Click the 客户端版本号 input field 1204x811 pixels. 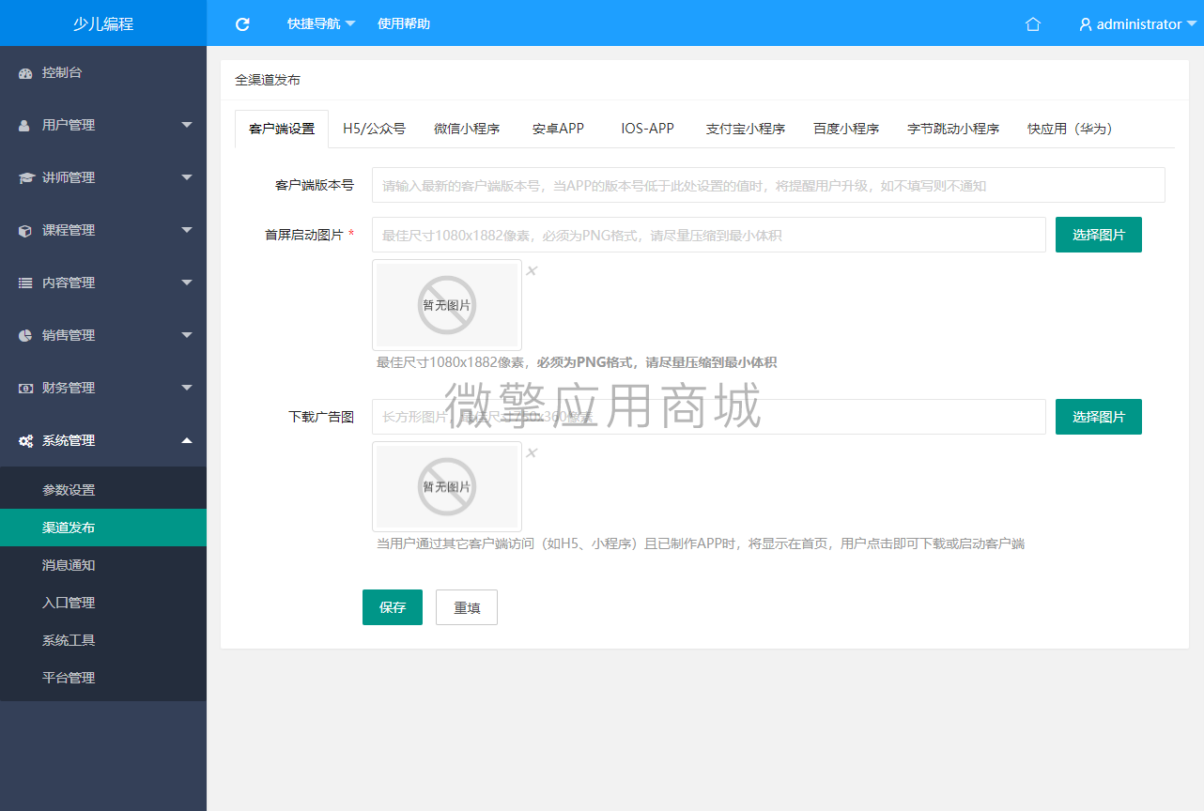pyautogui.click(x=768, y=185)
